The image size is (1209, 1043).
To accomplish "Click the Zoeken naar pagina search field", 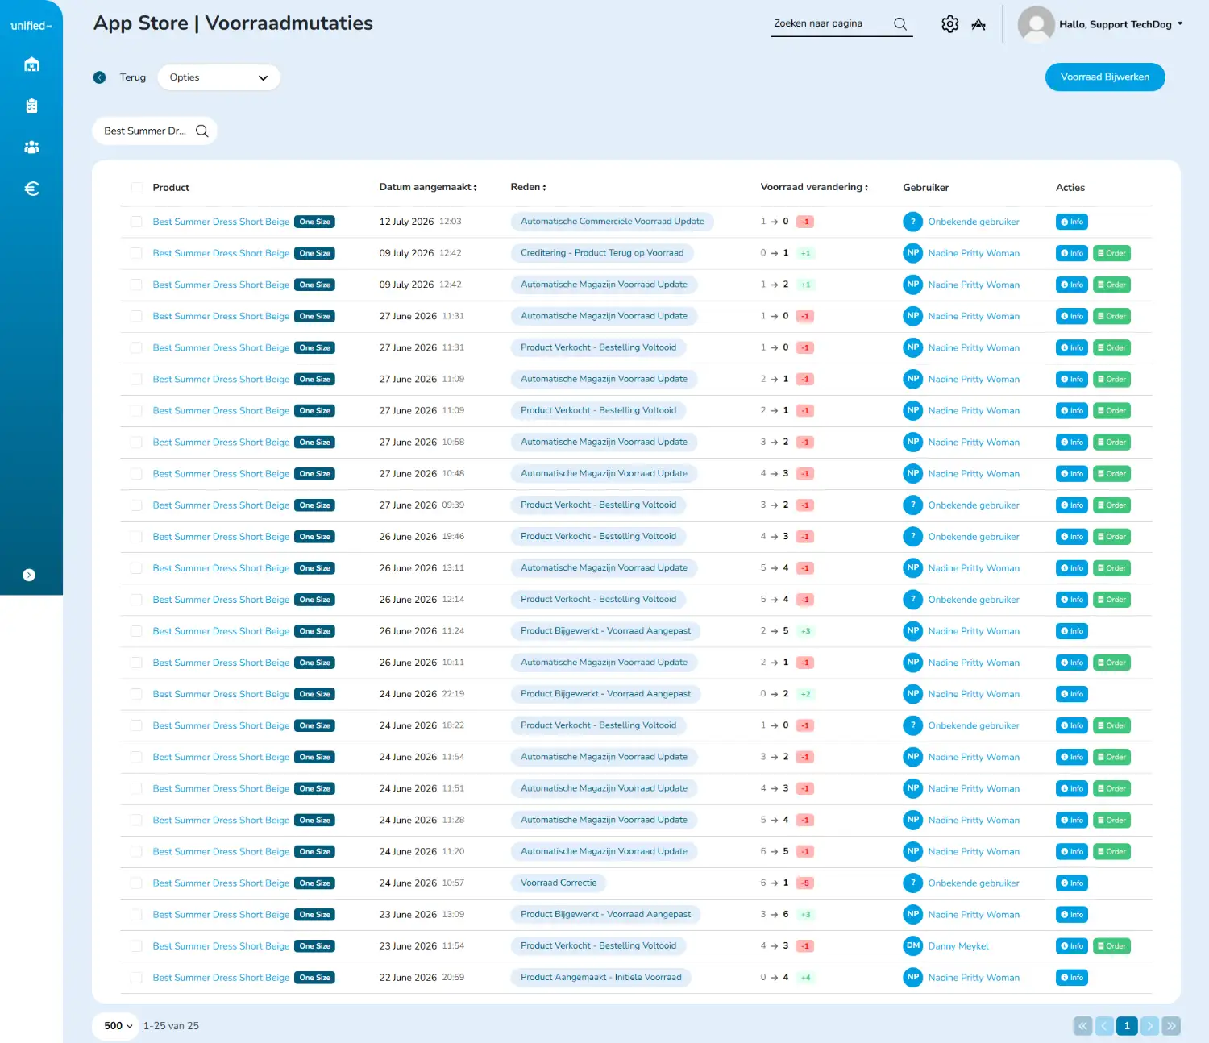I will [831, 24].
